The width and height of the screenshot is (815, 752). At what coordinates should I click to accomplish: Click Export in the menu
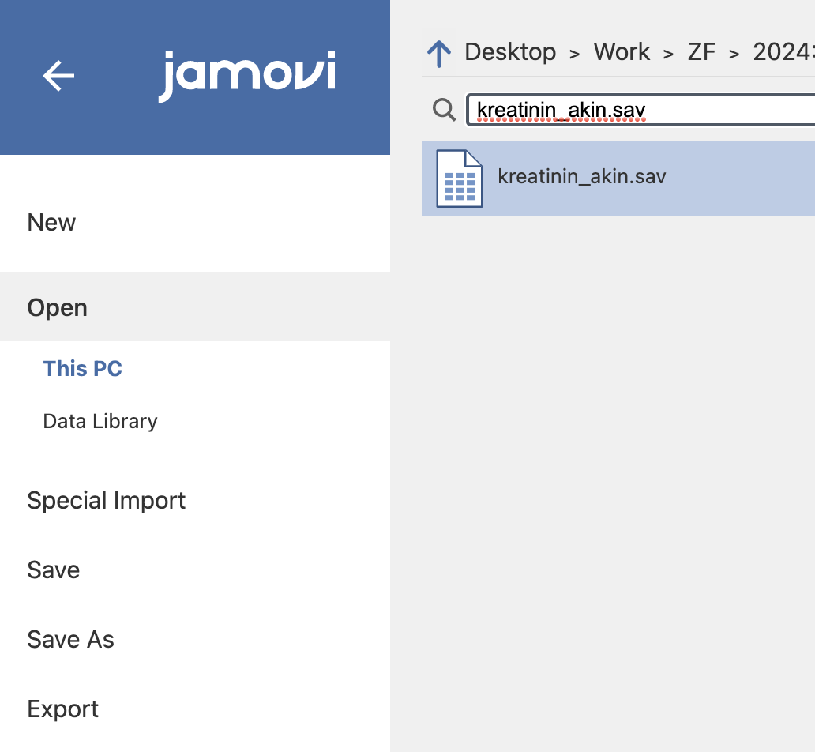click(x=63, y=709)
